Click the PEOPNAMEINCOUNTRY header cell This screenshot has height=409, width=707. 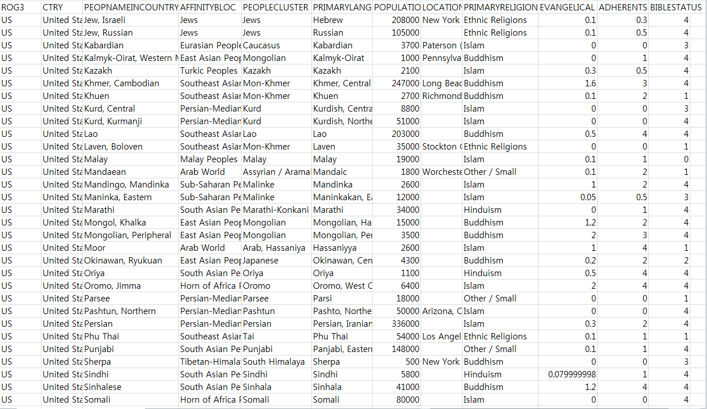(x=131, y=7)
